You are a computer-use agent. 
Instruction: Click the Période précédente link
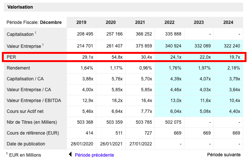coord(94,155)
